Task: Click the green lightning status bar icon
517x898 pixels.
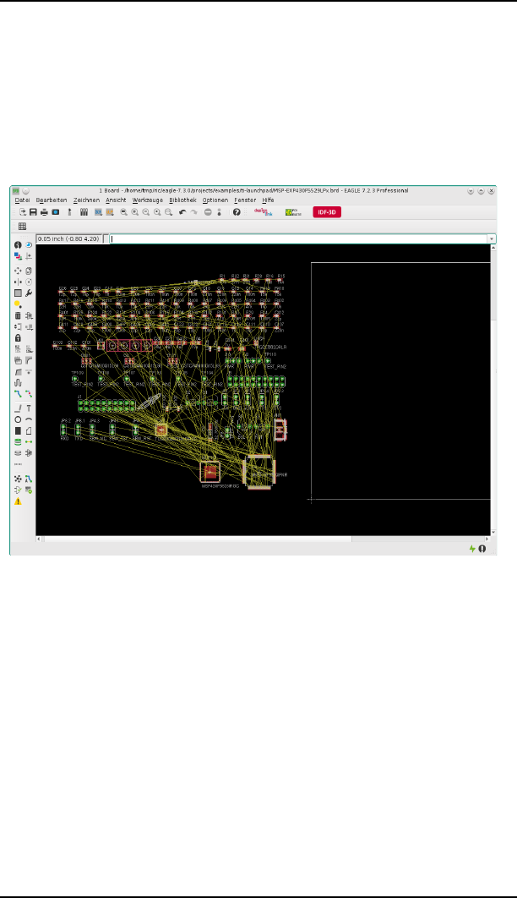Action: pyautogui.click(x=472, y=549)
